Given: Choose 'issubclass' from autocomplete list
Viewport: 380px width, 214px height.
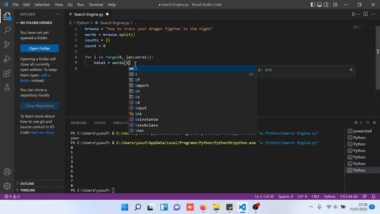Looking at the screenshot, I should pos(192,125).
